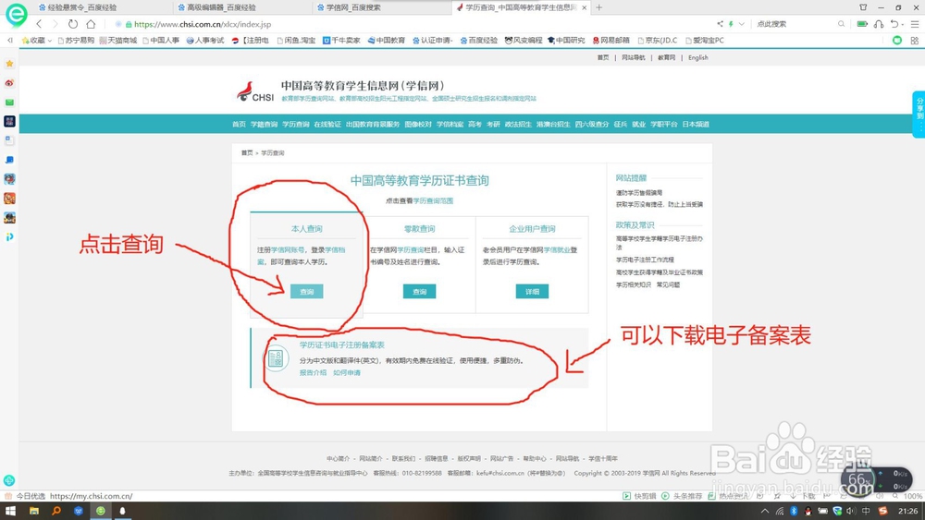The width and height of the screenshot is (925, 520).
Task: Open File Explorer from taskbar
Action: [33, 511]
